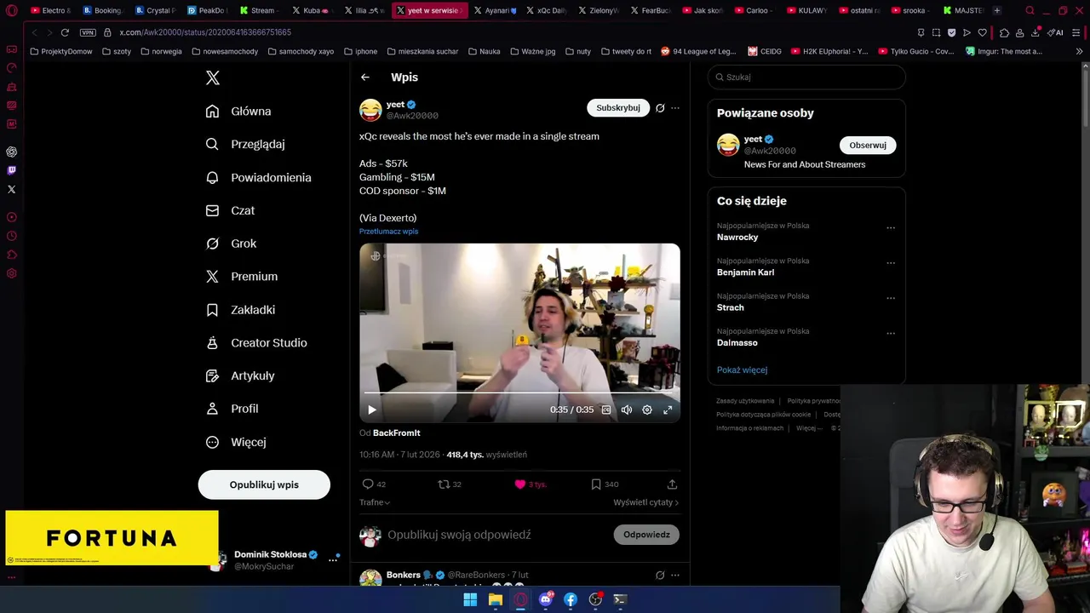Open video settings gear

click(647, 410)
